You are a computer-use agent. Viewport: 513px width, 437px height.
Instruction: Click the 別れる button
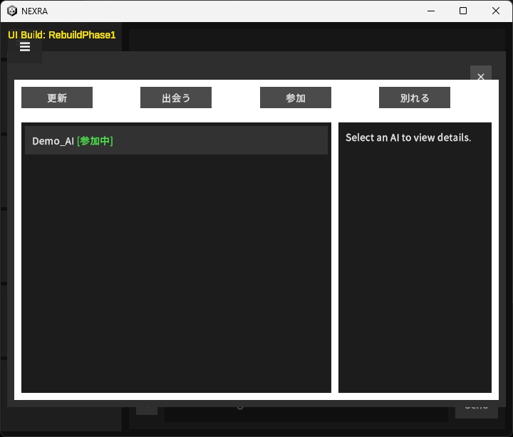415,98
